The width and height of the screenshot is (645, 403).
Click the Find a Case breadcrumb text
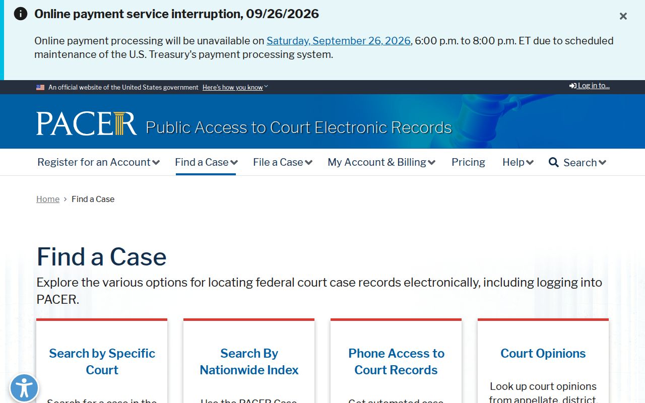click(93, 199)
